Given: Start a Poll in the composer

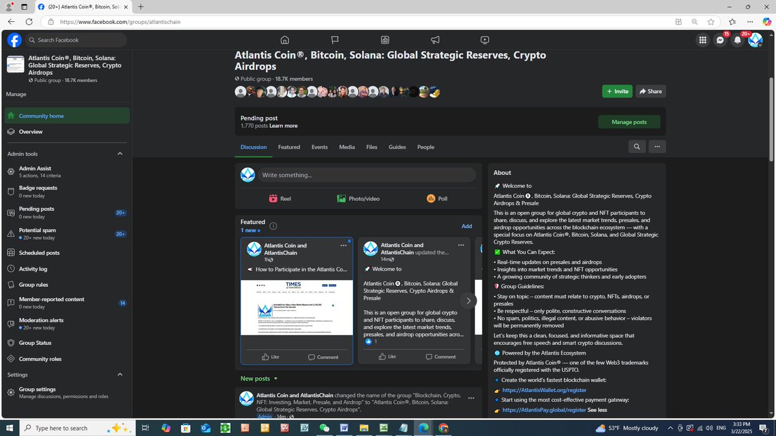Looking at the screenshot, I should coord(437,198).
